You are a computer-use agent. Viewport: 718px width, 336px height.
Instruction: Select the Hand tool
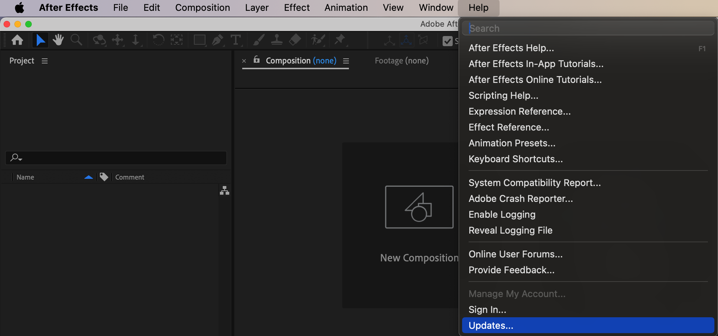click(58, 40)
